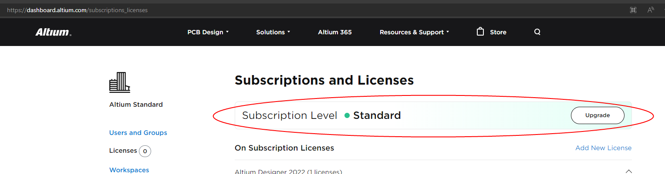Collapse the Altium Designer 2022 licenses section

(628, 171)
